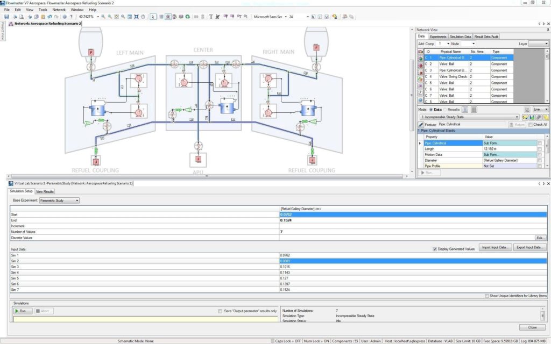The width and height of the screenshot is (551, 344).
Task: Click the red X icon in the component list sidebar
Action: coord(420,73)
